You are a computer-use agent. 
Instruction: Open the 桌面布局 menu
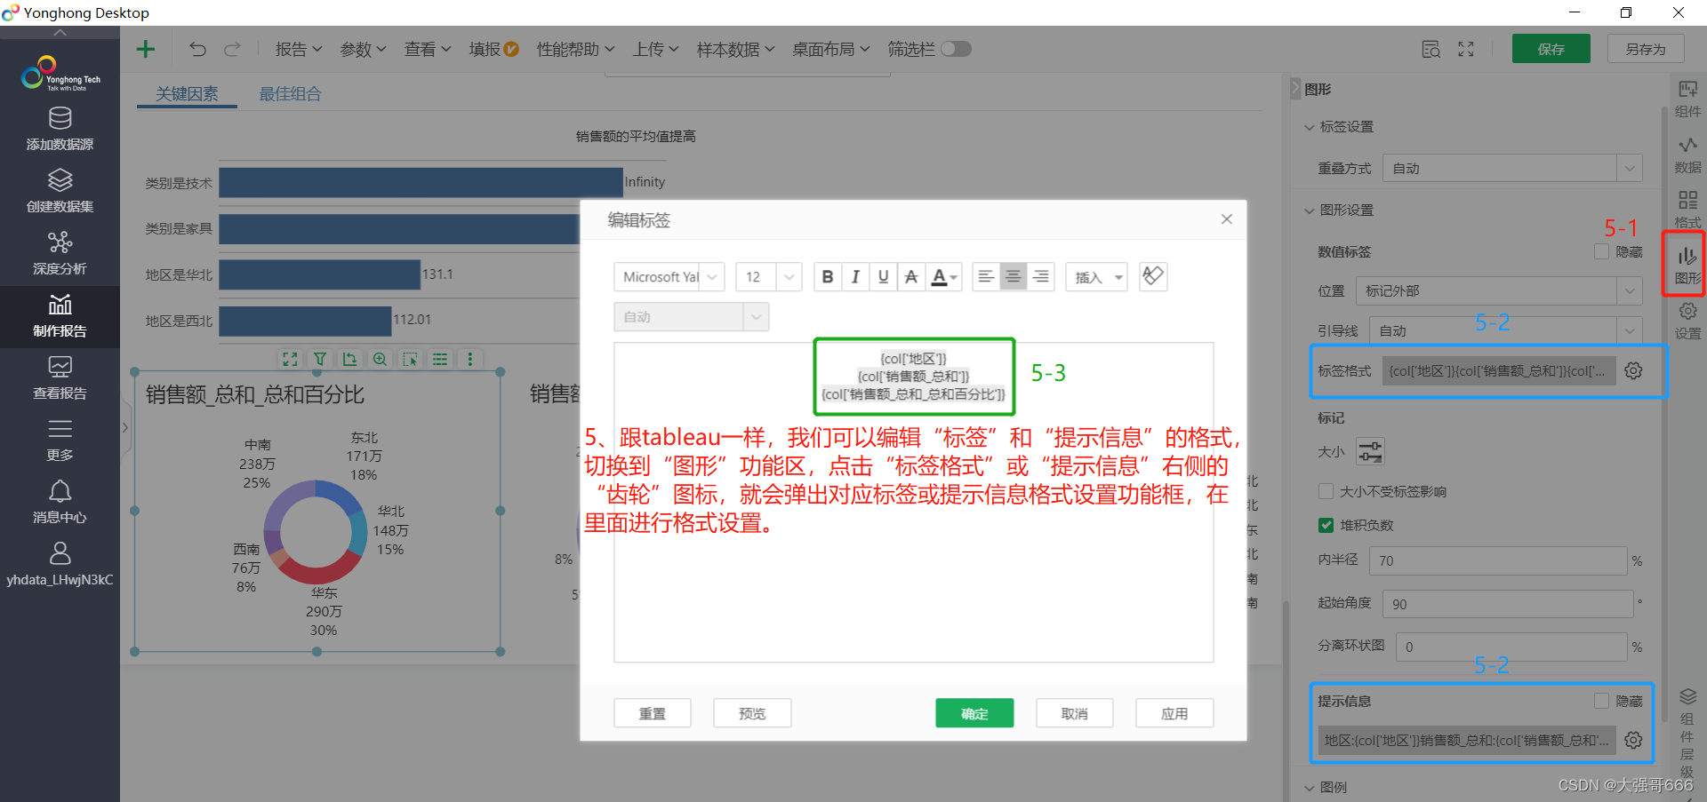[831, 50]
